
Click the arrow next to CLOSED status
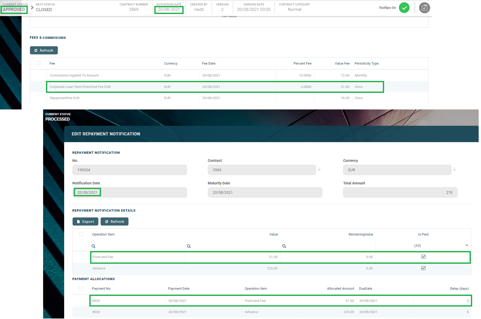[x=32, y=8]
